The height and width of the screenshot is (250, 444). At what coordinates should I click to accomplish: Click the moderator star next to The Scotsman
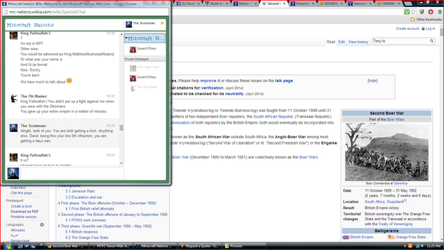tap(162, 23)
